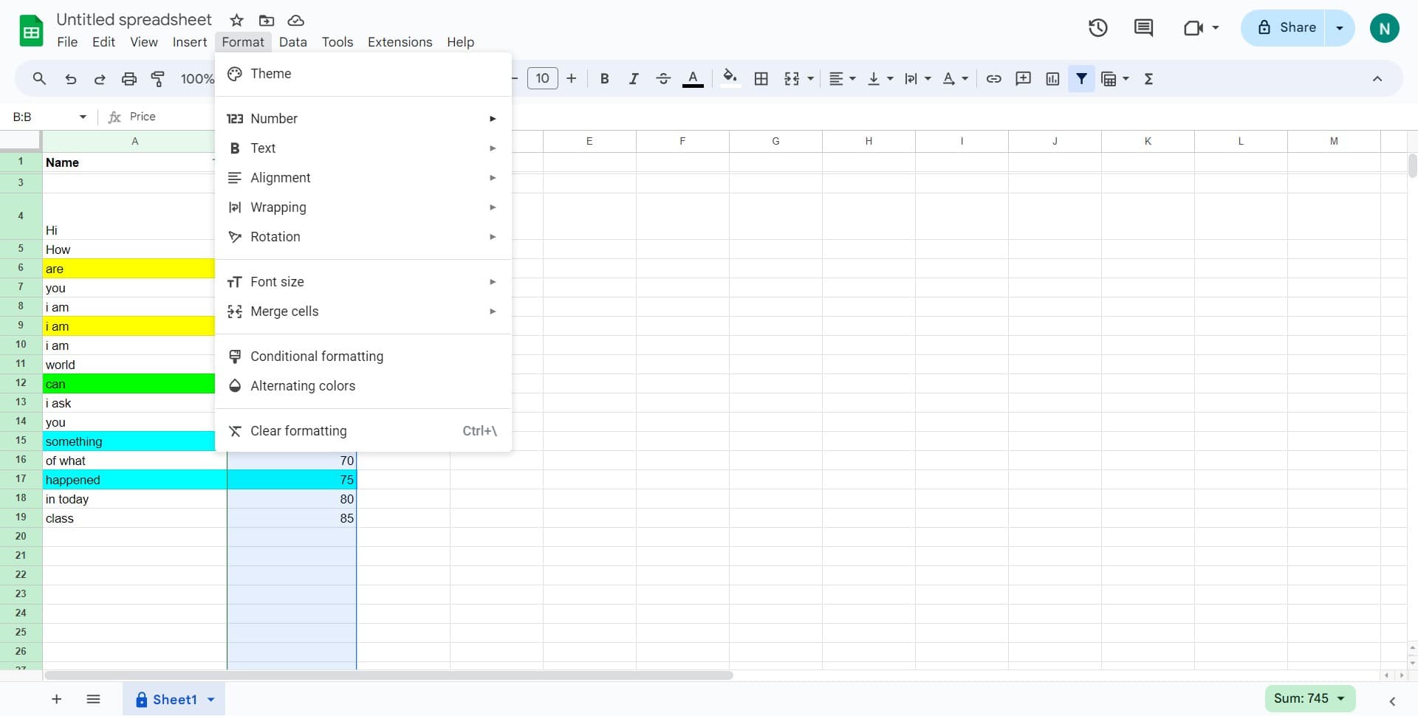
Task: Open the borders icon in toolbar
Action: [761, 79]
